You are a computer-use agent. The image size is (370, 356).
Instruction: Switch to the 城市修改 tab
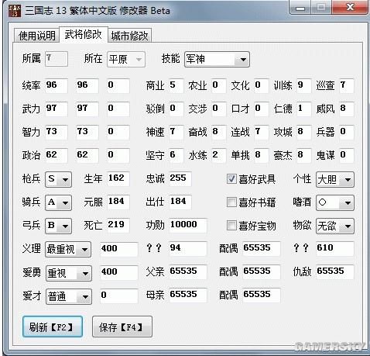pyautogui.click(x=129, y=36)
